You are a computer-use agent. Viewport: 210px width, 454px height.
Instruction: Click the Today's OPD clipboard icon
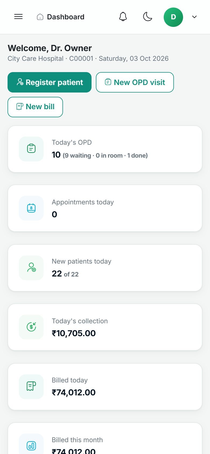coord(31,149)
